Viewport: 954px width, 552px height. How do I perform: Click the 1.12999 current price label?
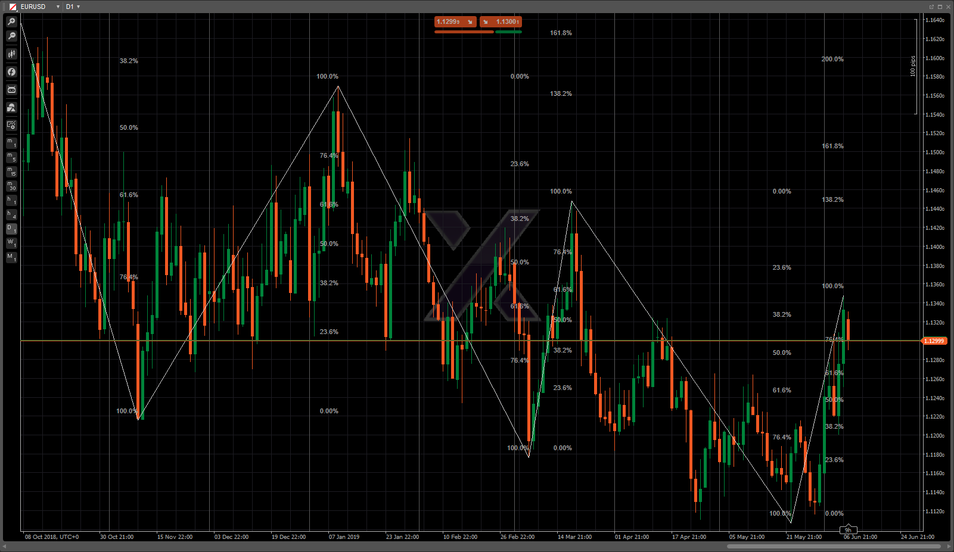pyautogui.click(x=934, y=341)
